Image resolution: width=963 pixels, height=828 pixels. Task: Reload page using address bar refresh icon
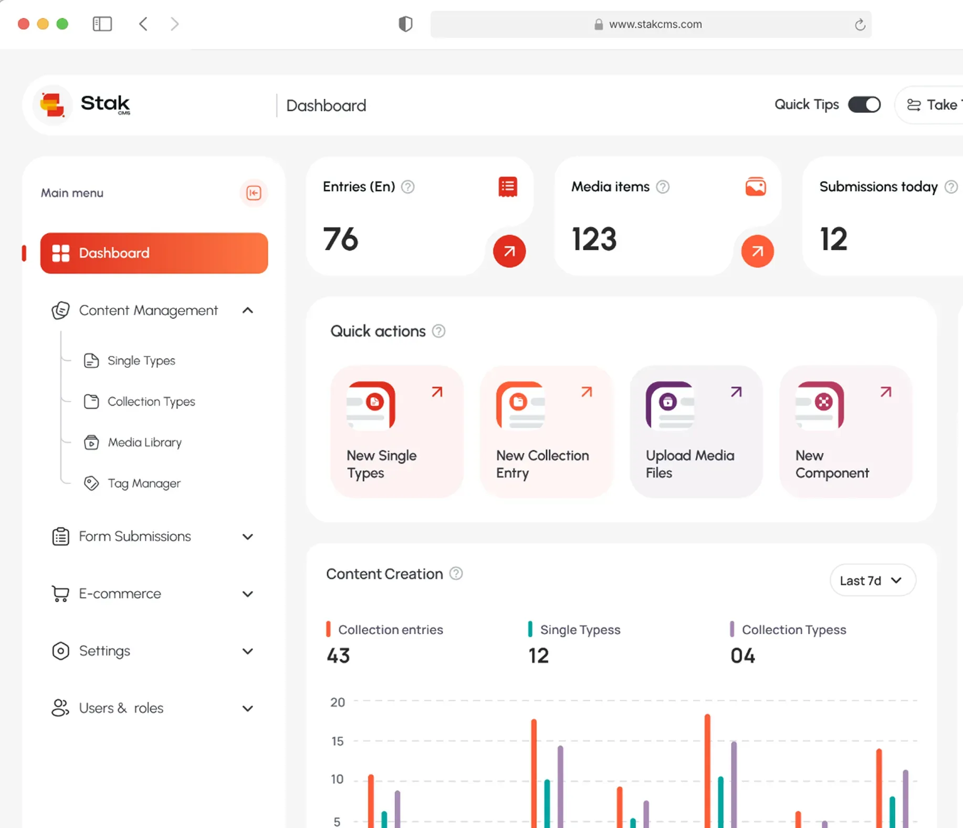coord(860,25)
